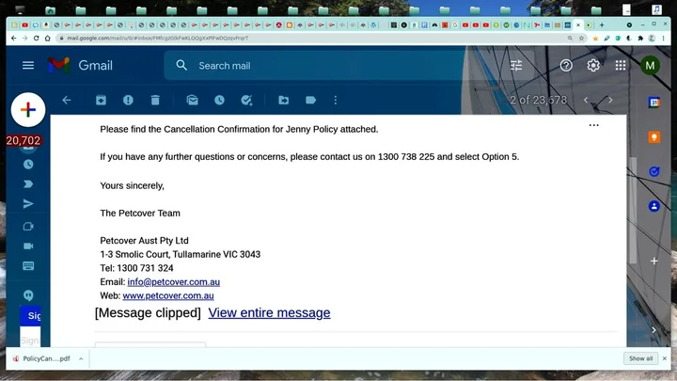
Task: Expand PolicyCan PDF download options arrow
Action: [x=81, y=358]
